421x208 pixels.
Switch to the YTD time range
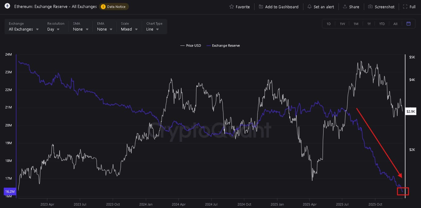382,24
